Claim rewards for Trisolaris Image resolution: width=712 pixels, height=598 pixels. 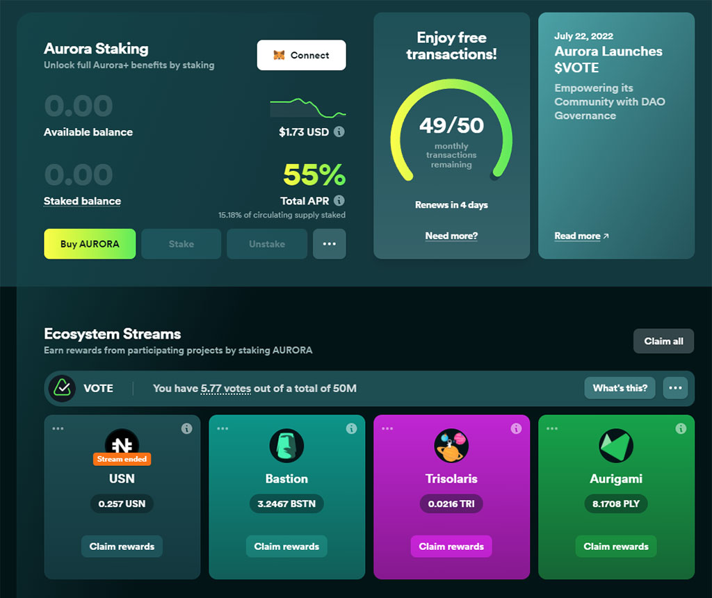451,547
